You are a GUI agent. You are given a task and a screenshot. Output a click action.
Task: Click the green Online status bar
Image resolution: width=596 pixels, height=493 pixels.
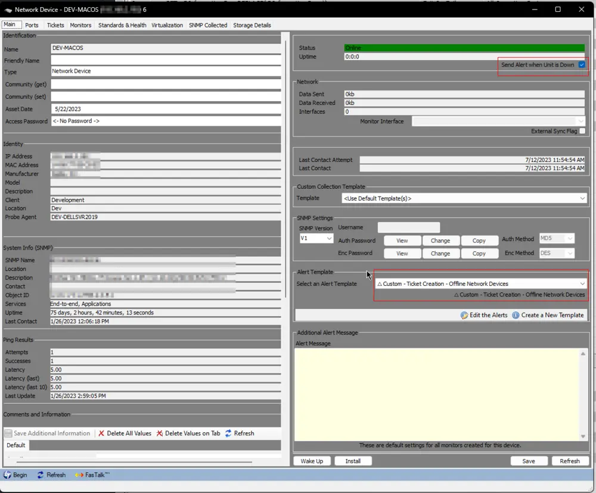point(464,48)
